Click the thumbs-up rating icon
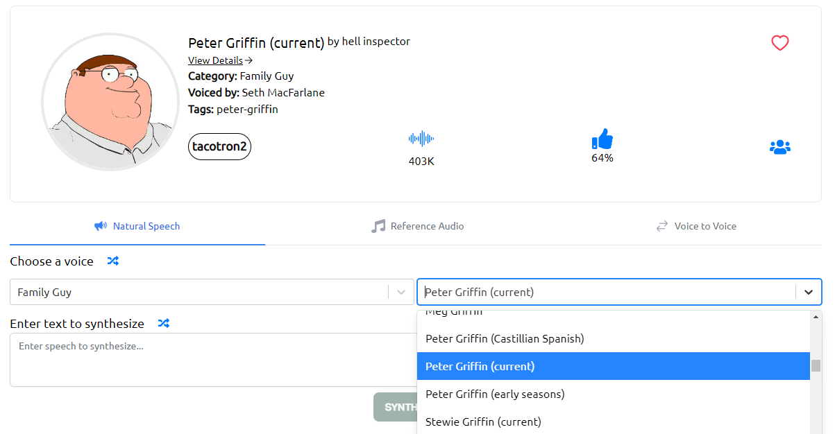This screenshot has width=835, height=434. pos(602,139)
